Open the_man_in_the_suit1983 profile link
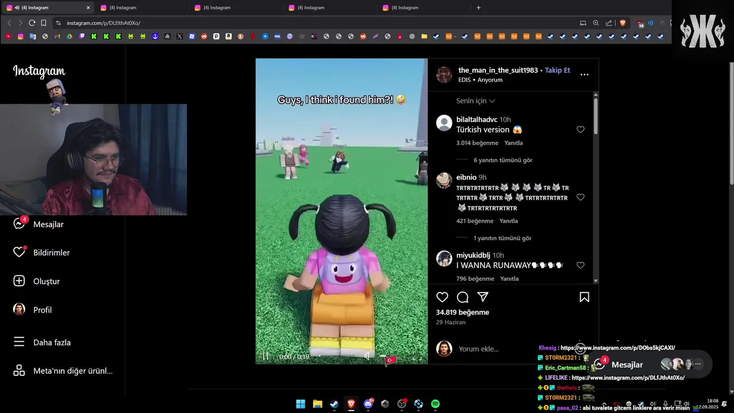This screenshot has height=413, width=734. click(498, 70)
